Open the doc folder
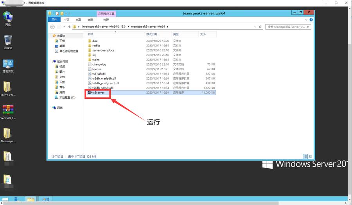Viewport: 352px width, 205px height. pos(95,41)
